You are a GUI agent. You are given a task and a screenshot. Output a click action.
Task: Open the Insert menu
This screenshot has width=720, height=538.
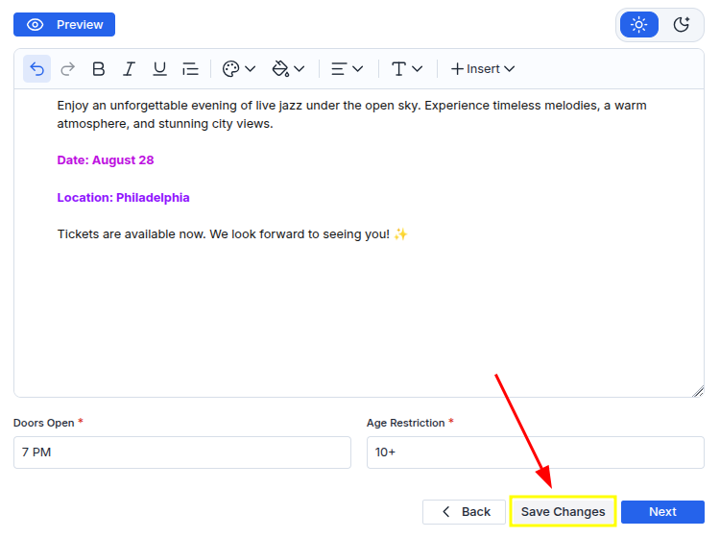click(483, 69)
